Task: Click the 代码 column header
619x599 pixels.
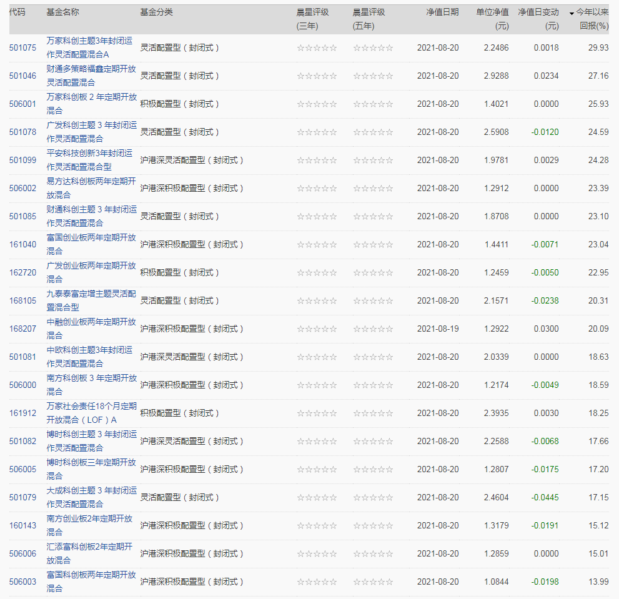Action: click(17, 12)
